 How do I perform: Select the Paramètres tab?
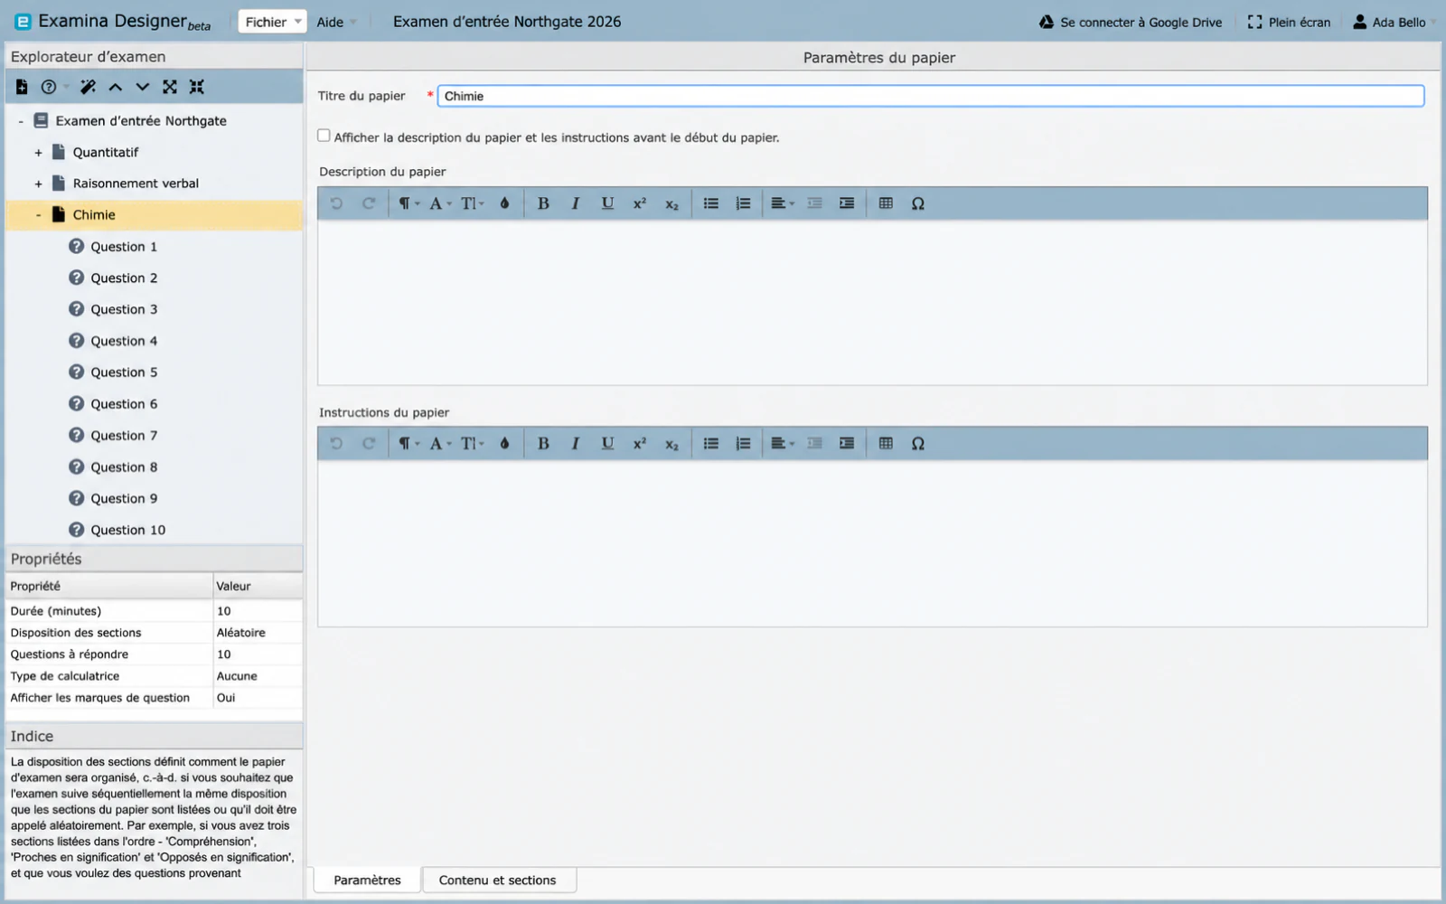click(367, 880)
